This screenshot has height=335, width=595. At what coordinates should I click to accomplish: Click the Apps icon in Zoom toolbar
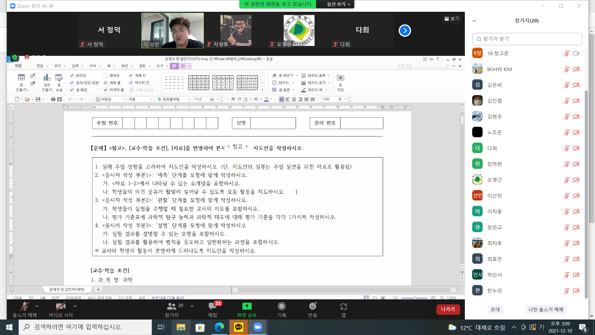(343, 306)
